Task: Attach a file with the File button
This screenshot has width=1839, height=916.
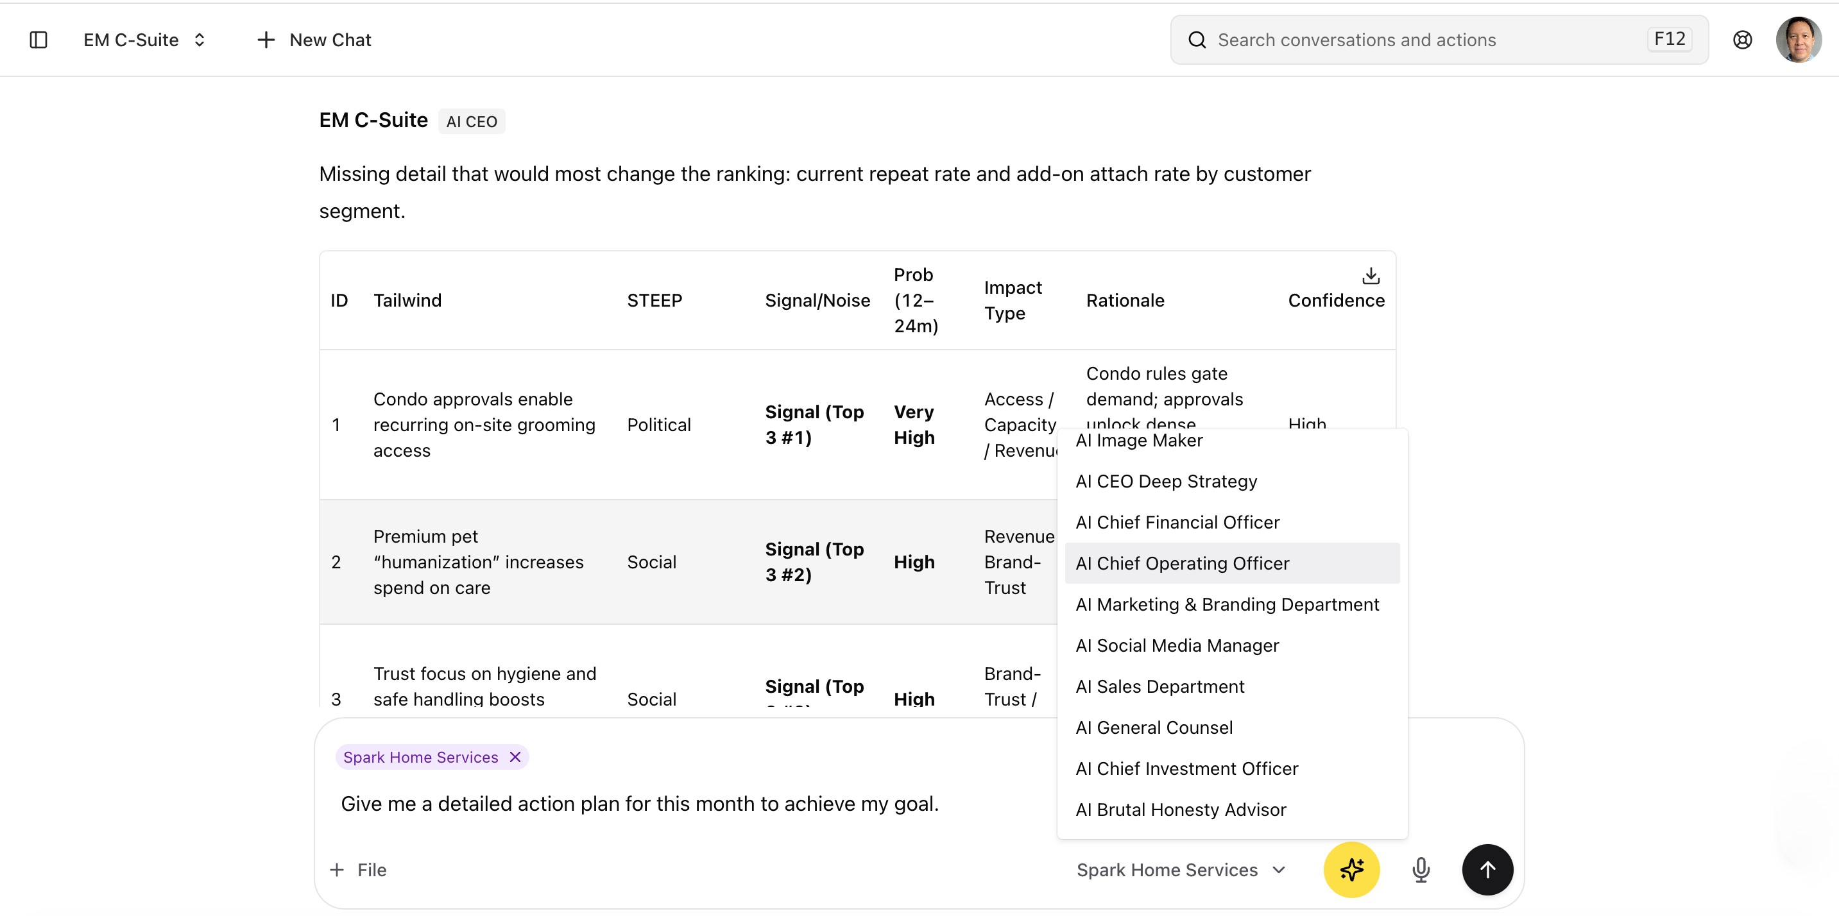Action: point(359,870)
